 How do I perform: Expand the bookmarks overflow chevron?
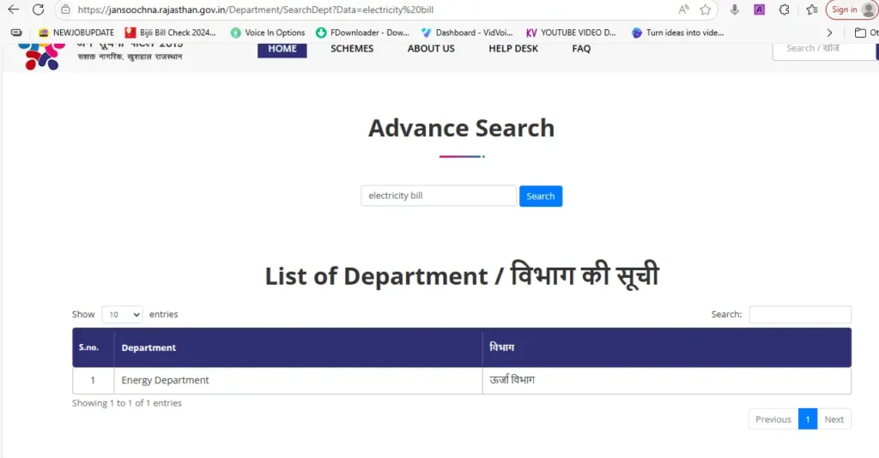tap(829, 33)
